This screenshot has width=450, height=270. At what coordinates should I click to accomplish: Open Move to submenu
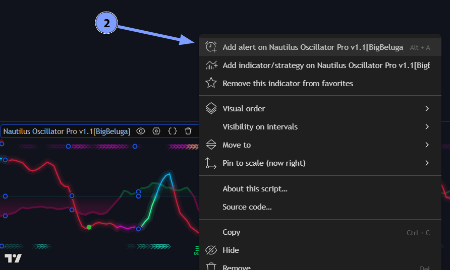[320, 145]
